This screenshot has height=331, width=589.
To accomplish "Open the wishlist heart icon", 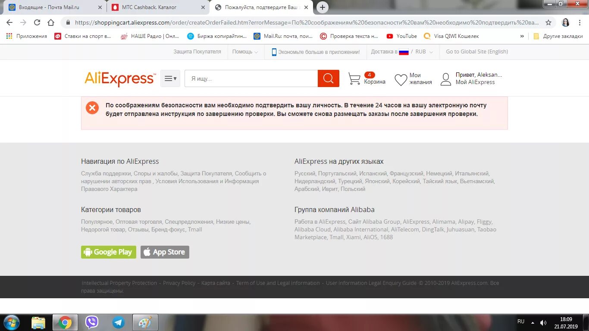I will click(401, 80).
